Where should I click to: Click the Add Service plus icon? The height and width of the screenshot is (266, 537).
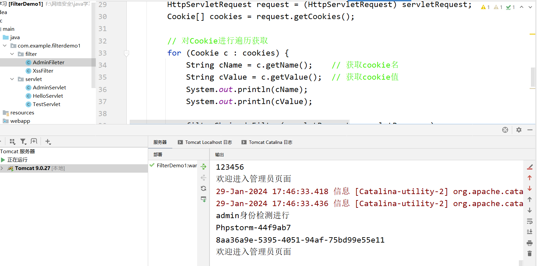[x=48, y=142]
